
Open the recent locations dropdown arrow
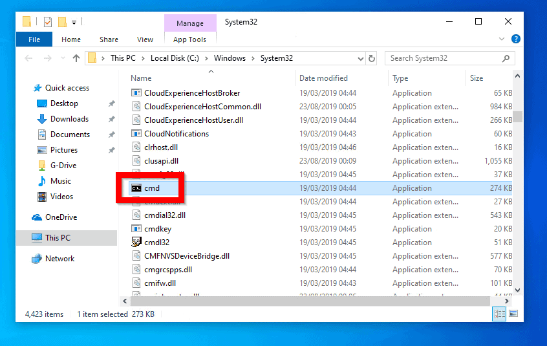pos(63,58)
